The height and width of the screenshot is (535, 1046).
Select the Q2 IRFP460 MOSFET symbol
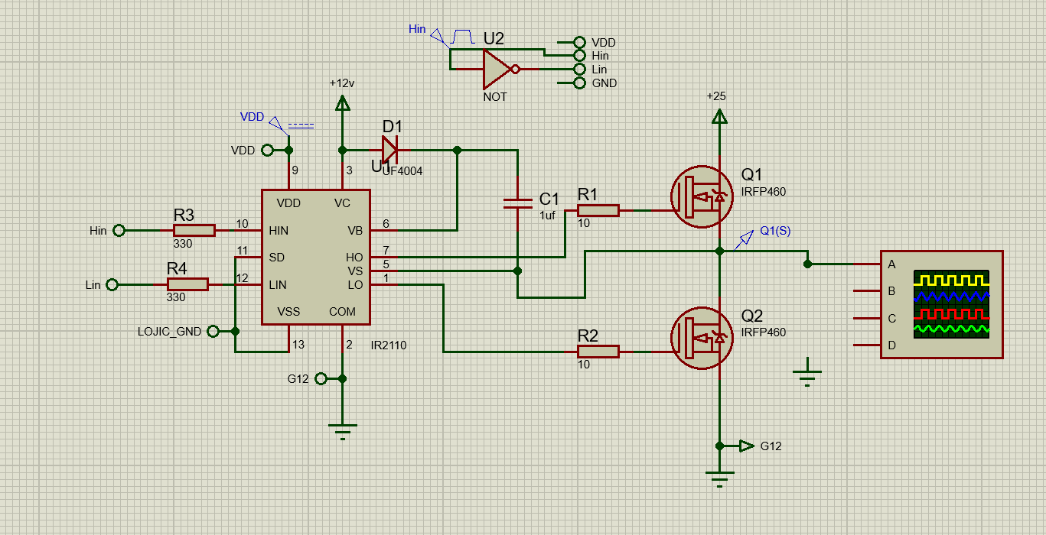[699, 338]
